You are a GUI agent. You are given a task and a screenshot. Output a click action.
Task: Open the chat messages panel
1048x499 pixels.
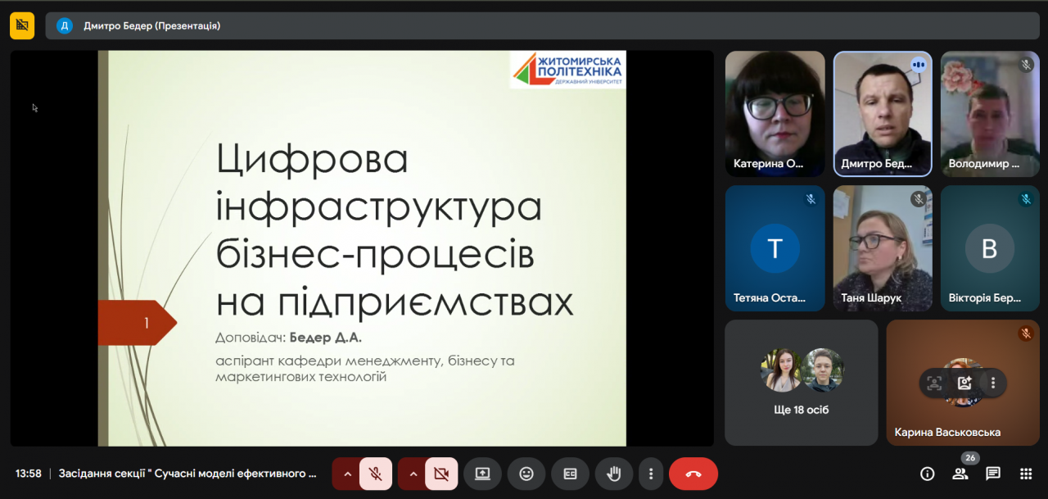(993, 474)
